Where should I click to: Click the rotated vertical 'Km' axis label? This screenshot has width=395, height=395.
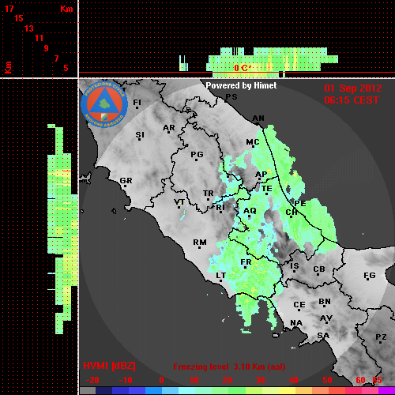(x=8, y=68)
